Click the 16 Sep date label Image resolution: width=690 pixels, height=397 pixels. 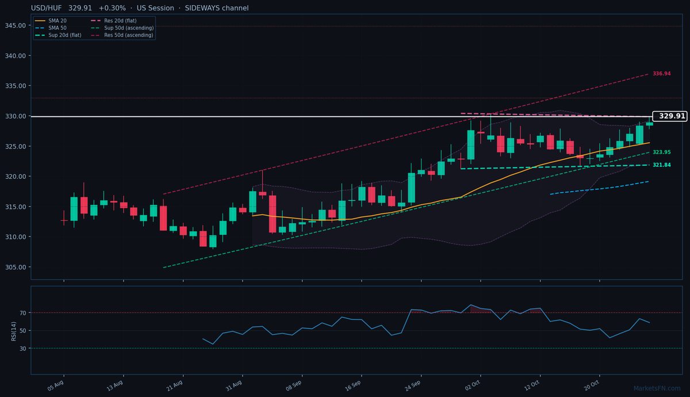(x=352, y=385)
